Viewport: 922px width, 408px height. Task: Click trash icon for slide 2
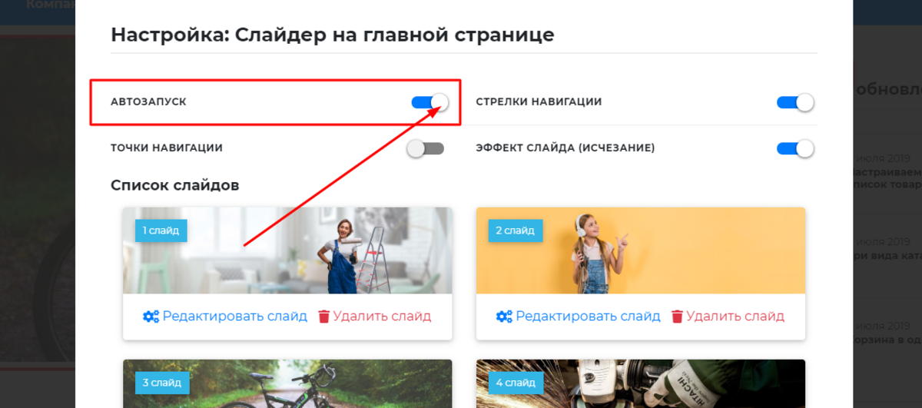click(x=677, y=317)
